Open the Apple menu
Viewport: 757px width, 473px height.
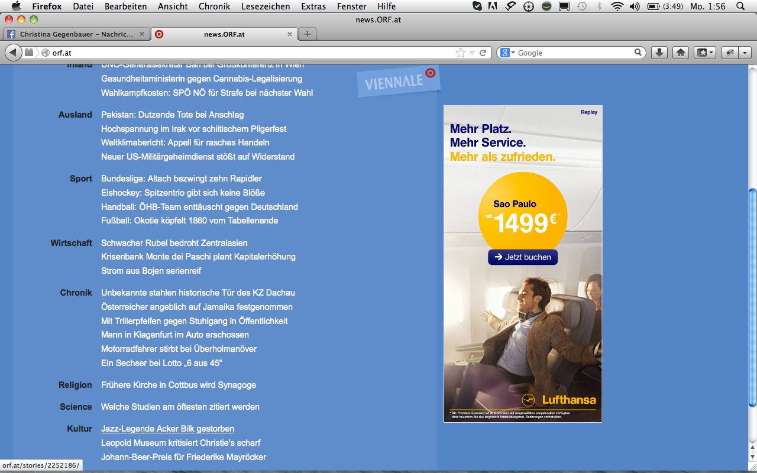tap(16, 6)
